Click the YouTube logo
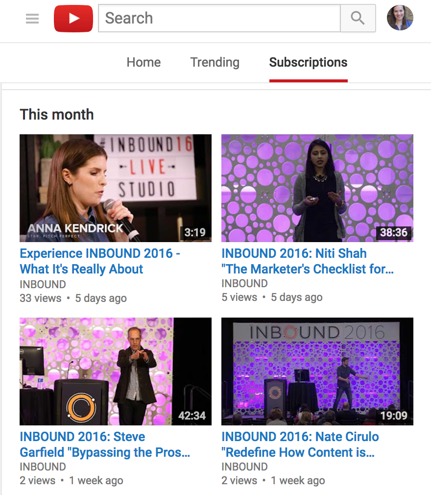Viewport: 431px width, 495px height. point(73,19)
